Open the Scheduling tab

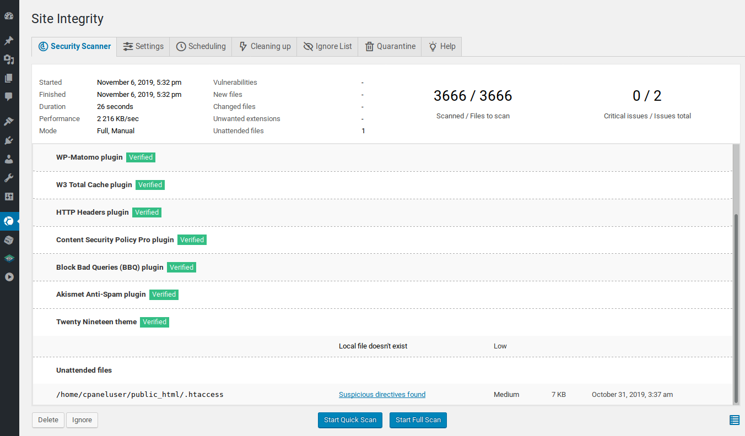pos(201,46)
